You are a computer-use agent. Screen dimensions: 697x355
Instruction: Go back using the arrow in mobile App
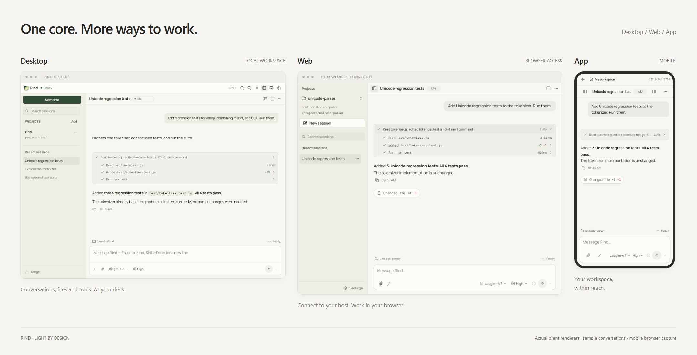coord(583,80)
